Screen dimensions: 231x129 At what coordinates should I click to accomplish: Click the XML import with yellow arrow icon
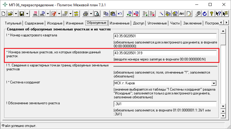click(x=175, y=14)
